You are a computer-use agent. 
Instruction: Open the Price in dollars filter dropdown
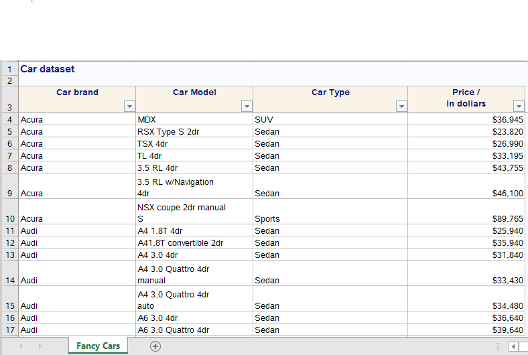pyautogui.click(x=519, y=106)
